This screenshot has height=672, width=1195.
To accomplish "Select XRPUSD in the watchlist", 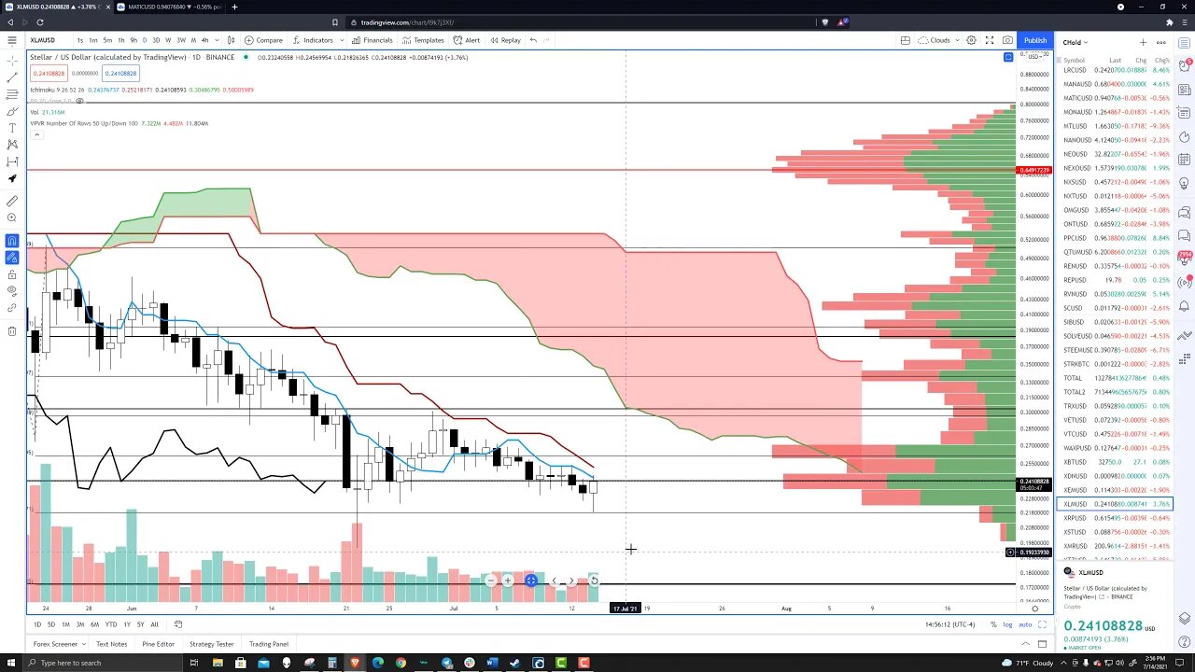I will [x=1116, y=518].
